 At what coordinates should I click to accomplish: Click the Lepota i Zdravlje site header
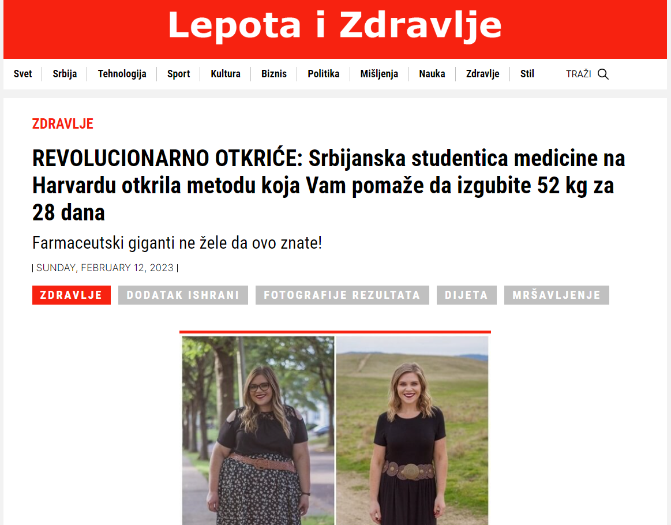click(335, 25)
